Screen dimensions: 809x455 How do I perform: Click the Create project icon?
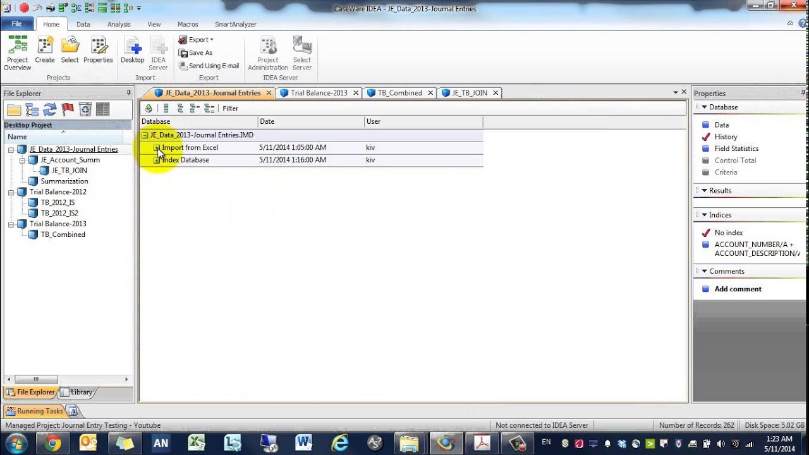coord(45,51)
